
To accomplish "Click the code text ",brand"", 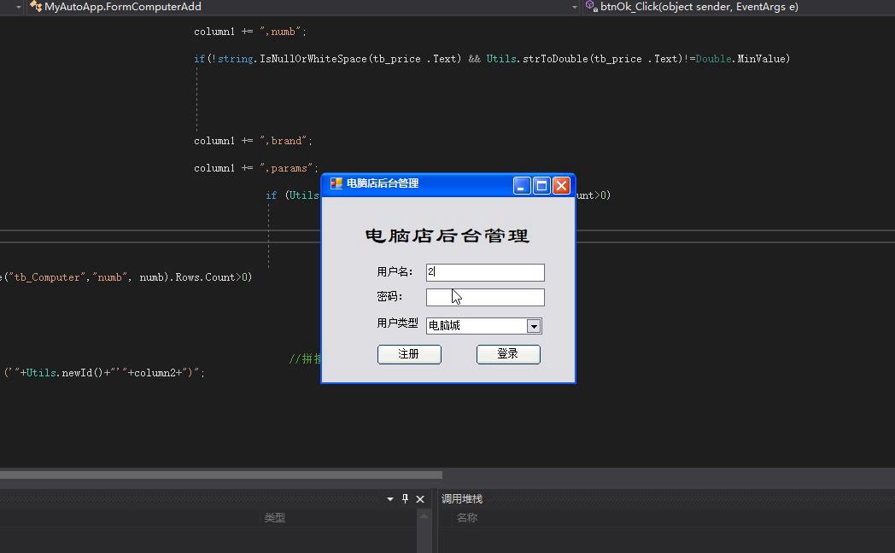I will [285, 141].
